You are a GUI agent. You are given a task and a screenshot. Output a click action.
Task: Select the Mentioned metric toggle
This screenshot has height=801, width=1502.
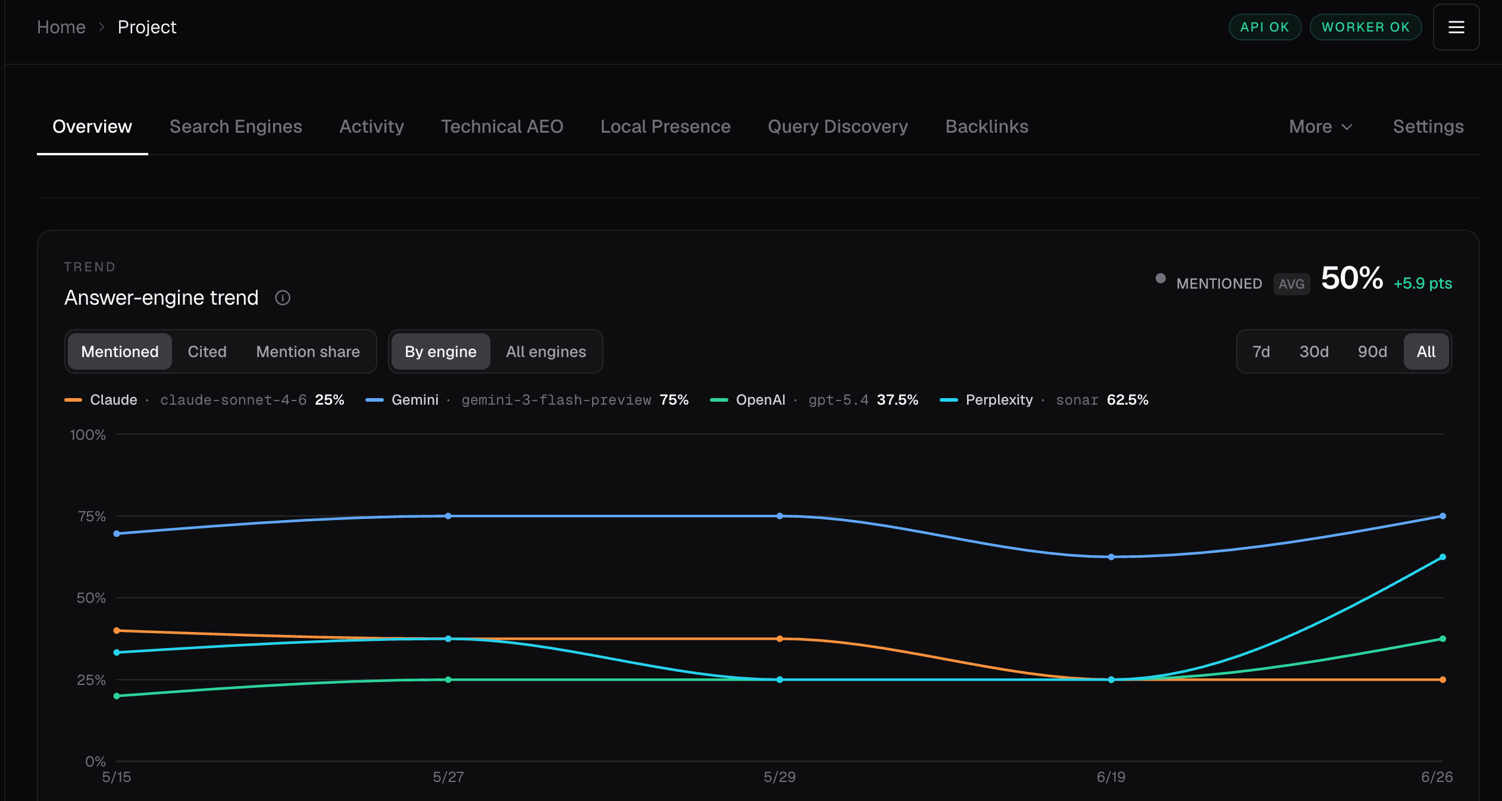(120, 352)
